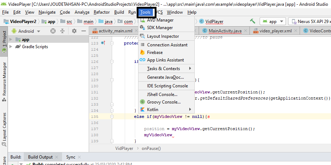Open Groovy Console... entry
The width and height of the screenshot is (331, 165).
pyautogui.click(x=166, y=102)
